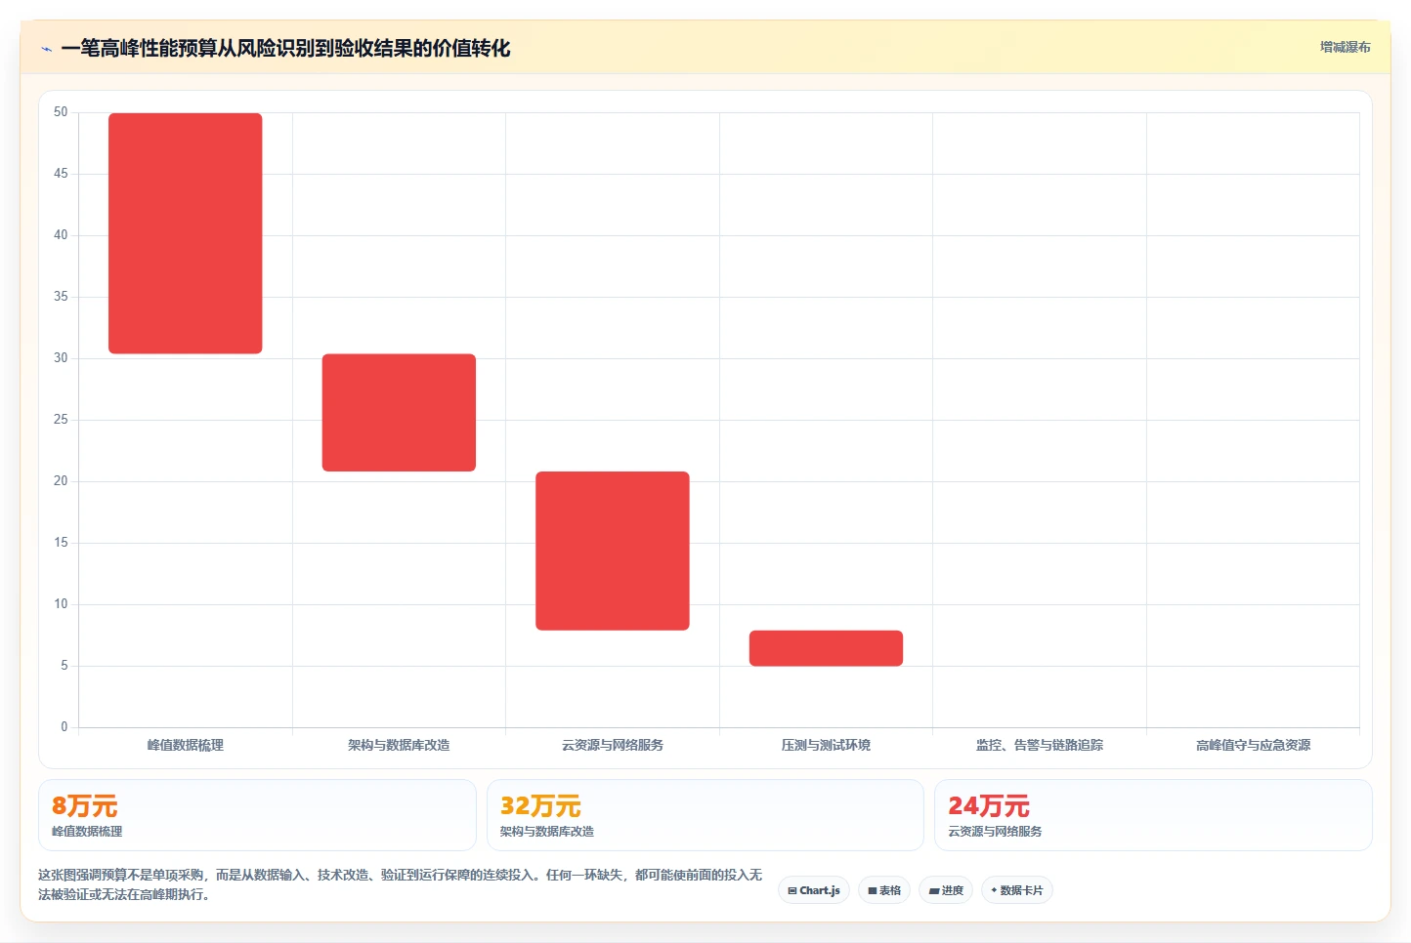The width and height of the screenshot is (1411, 943).
Task: Open the 24万元 云资源与网络服务 card
Action: pos(1153,815)
